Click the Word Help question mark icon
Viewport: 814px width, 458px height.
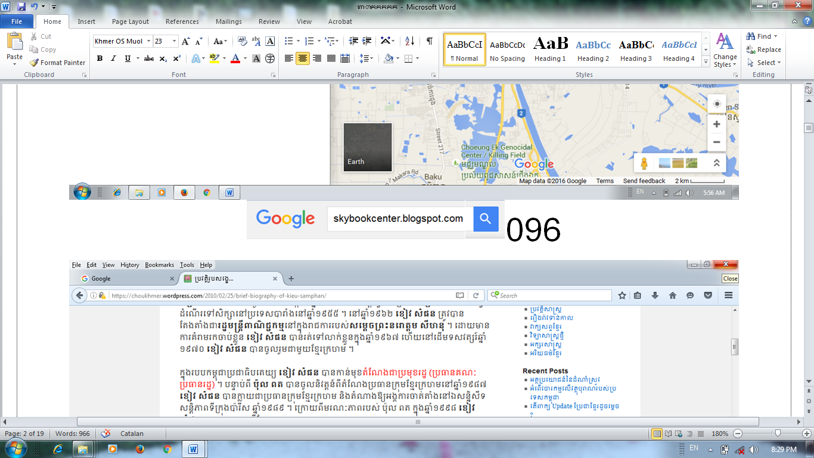(807, 21)
